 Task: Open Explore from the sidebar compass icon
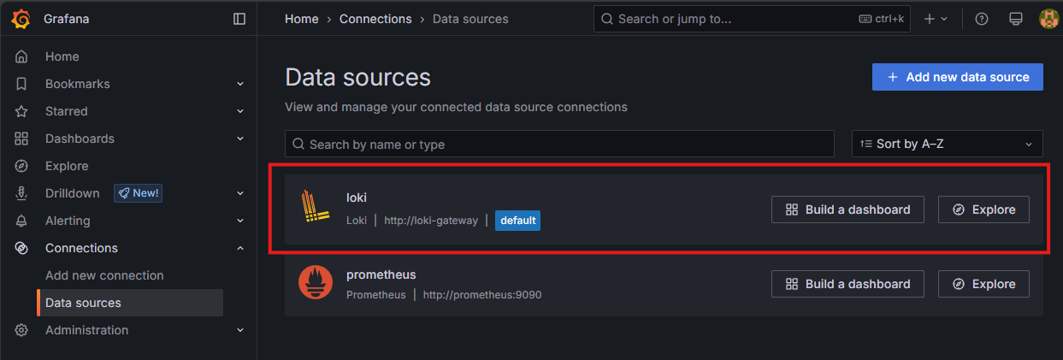[x=22, y=166]
